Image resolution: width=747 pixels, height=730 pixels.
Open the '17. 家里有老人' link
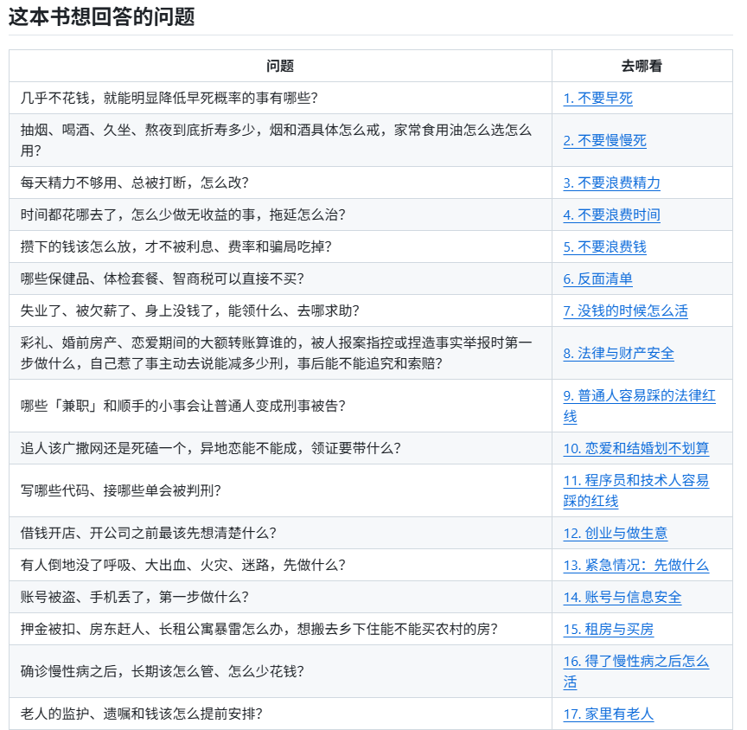pyautogui.click(x=609, y=714)
